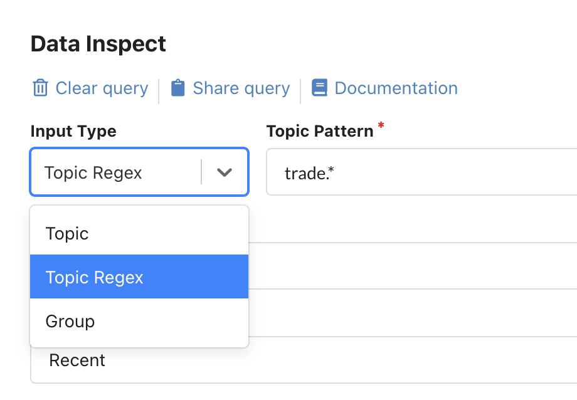Click the Recent query entry
Image resolution: width=577 pixels, height=400 pixels.
[78, 360]
